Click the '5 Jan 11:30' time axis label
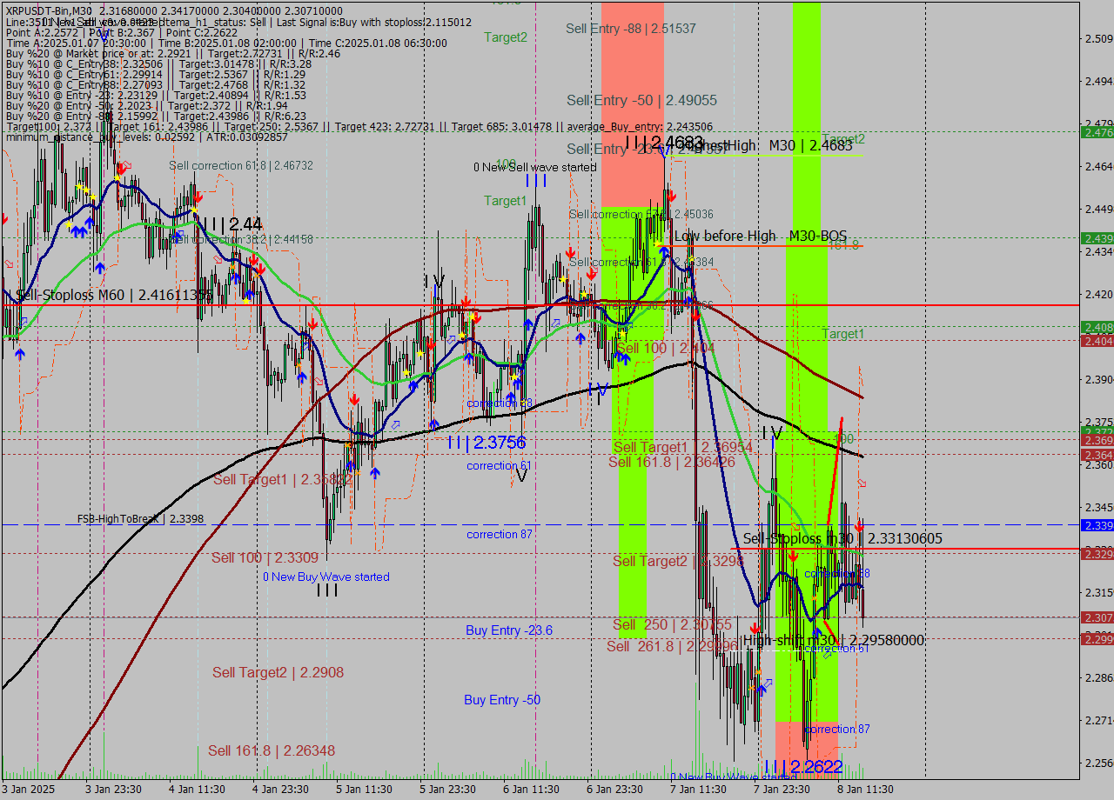The height and width of the screenshot is (800, 1114). pos(364,790)
